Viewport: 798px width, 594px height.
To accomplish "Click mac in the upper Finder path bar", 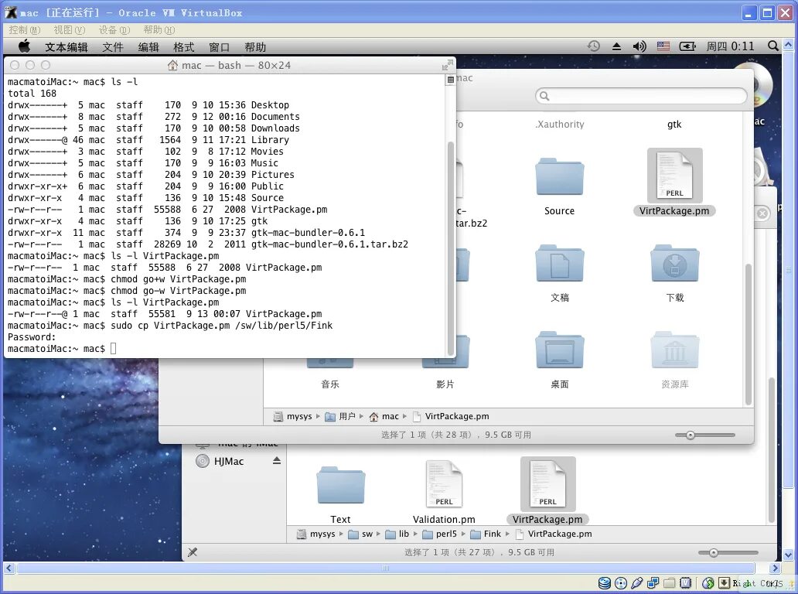I will (384, 416).
